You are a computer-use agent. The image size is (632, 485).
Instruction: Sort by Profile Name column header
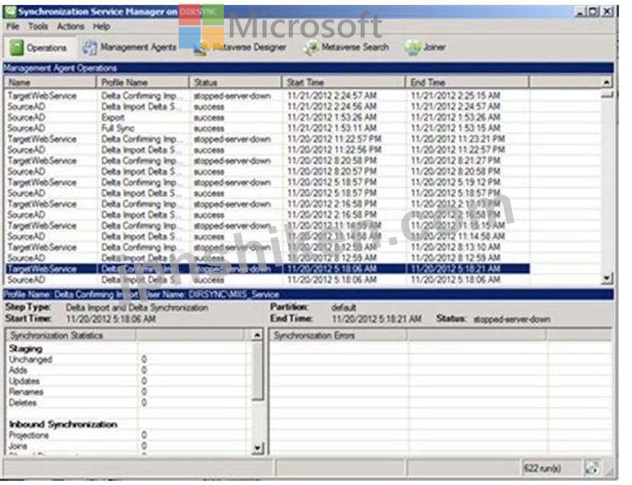click(x=142, y=82)
